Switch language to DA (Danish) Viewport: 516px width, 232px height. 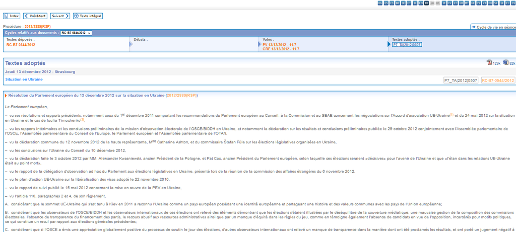[x=398, y=3]
